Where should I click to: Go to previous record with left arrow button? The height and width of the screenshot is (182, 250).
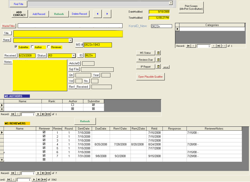97,14
